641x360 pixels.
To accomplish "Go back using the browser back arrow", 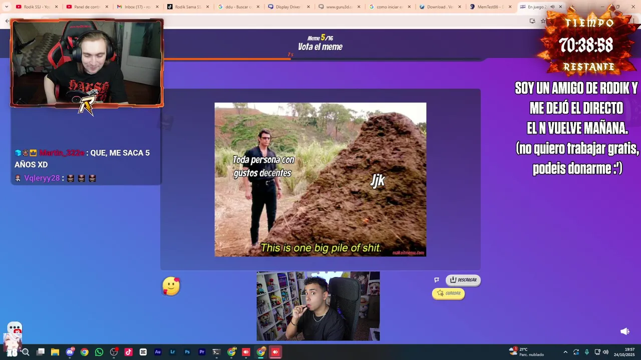I will coord(7,21).
